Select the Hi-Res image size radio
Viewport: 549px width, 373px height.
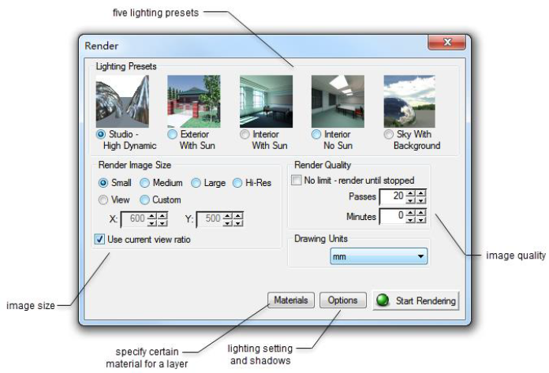237,183
